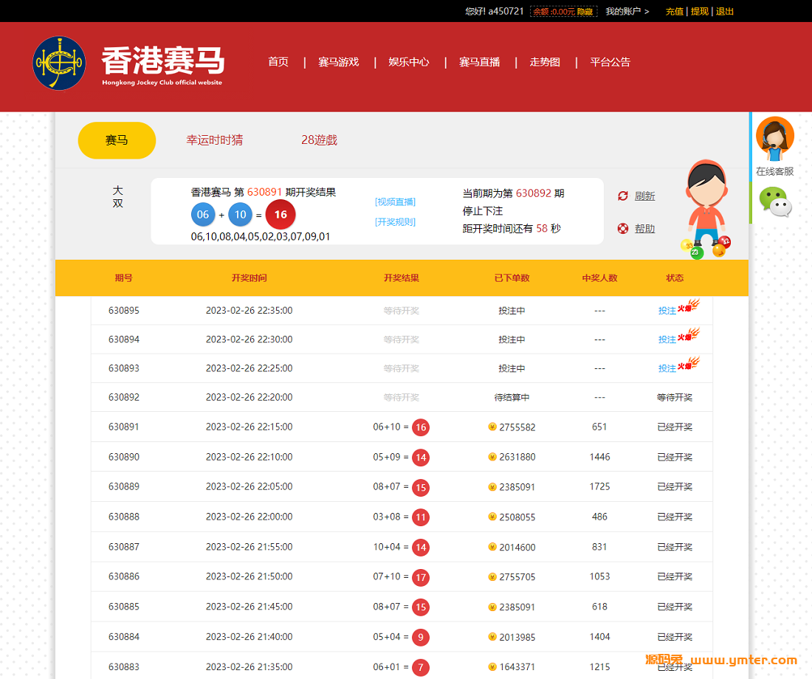Click the 在线客服 label
The height and width of the screenshot is (679, 812).
(774, 171)
